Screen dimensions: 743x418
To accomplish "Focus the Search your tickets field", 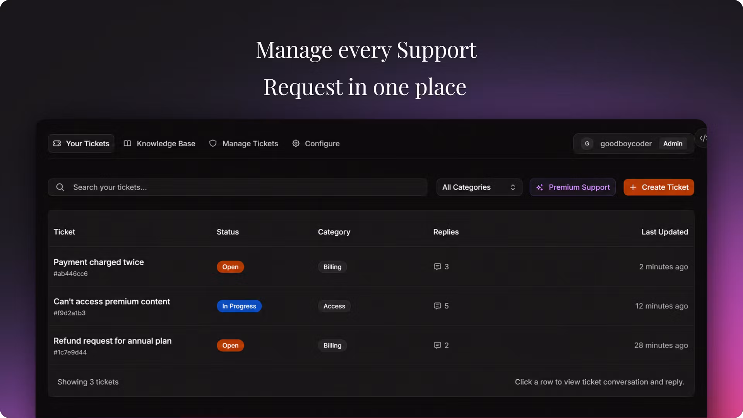I will [x=238, y=187].
